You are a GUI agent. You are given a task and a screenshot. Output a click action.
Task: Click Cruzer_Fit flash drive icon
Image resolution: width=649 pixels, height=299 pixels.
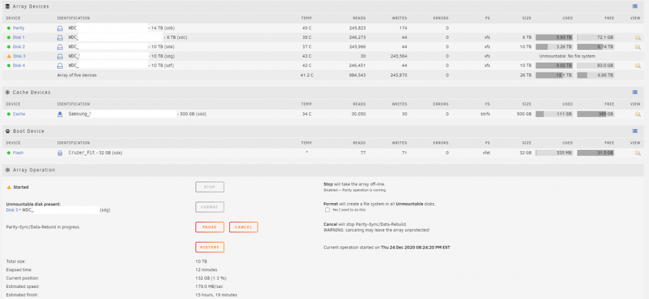[x=60, y=152]
